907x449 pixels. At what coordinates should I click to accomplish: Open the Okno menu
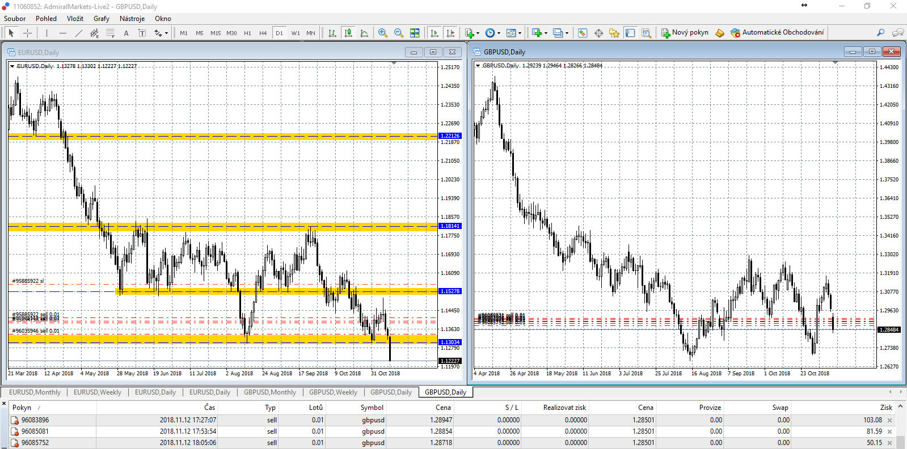[163, 19]
